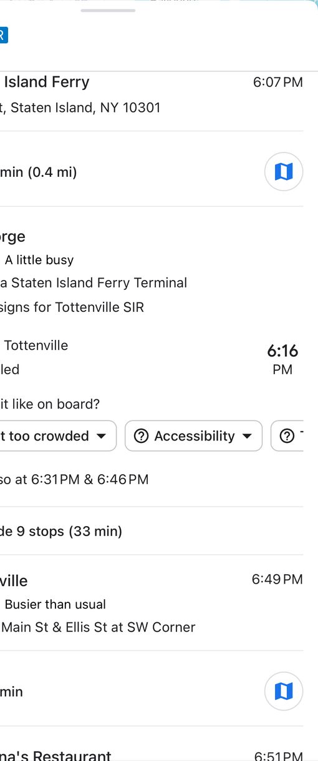Tap the Staten Island, NY 10301 address

[x=80, y=107]
